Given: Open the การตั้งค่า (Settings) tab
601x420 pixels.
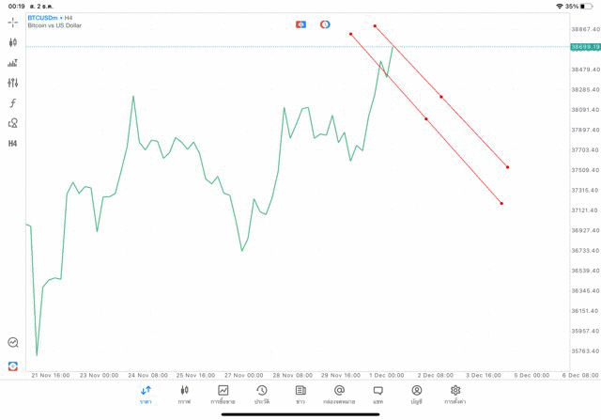Looking at the screenshot, I should (x=455, y=395).
